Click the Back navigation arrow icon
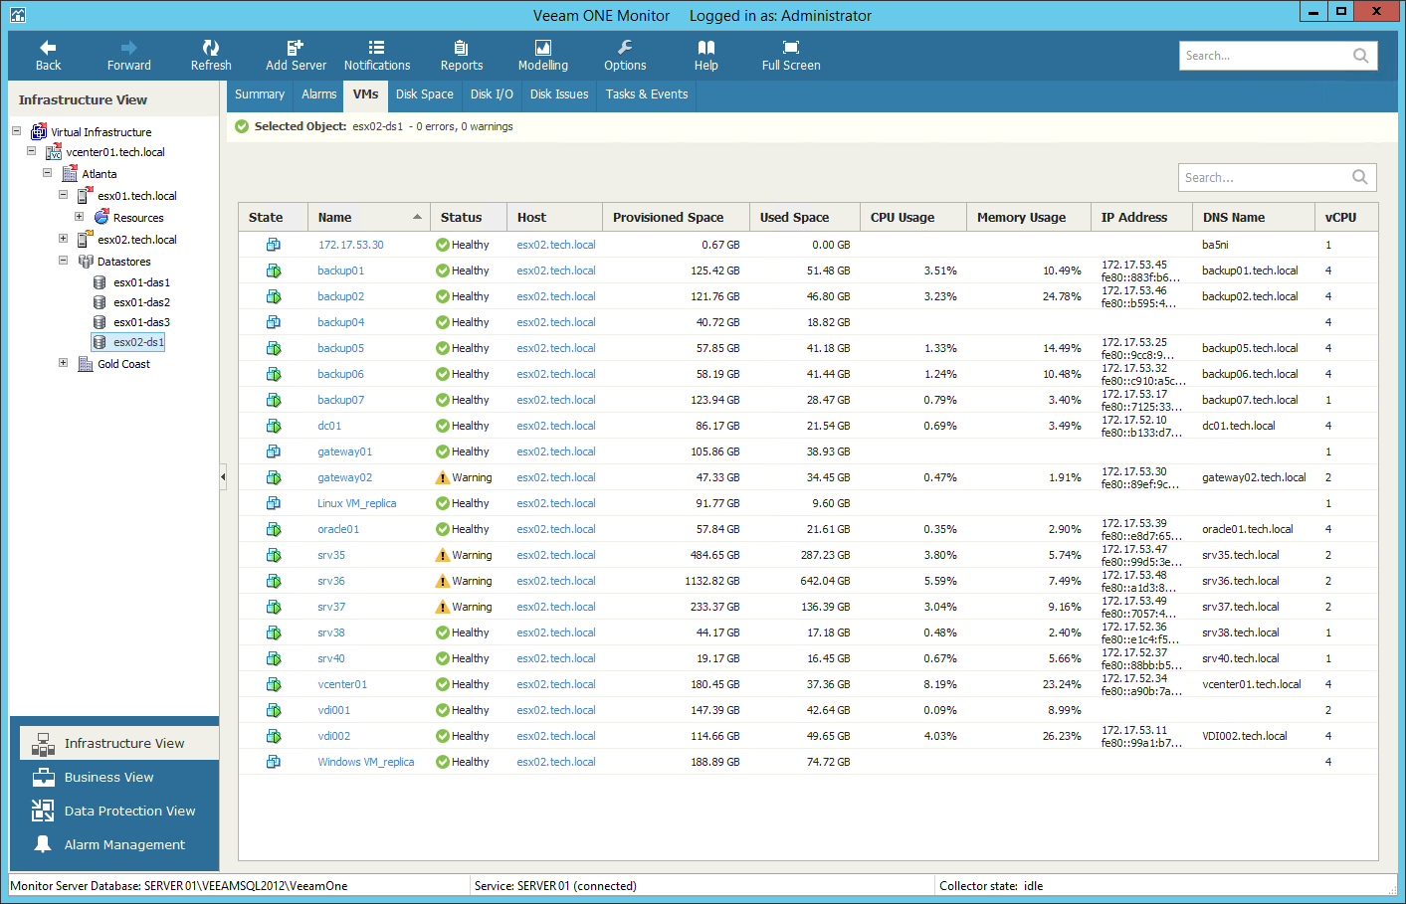The width and height of the screenshot is (1406, 904). [x=48, y=48]
